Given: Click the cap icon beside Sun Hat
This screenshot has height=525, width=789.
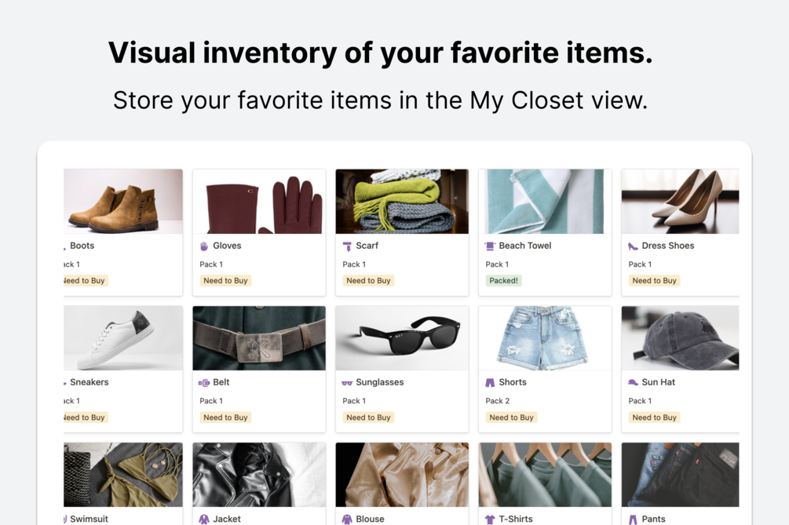Looking at the screenshot, I should pyautogui.click(x=633, y=383).
